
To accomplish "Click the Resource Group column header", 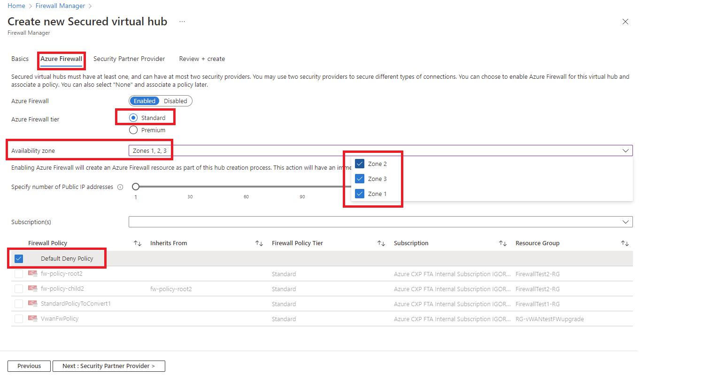I will pos(538,243).
